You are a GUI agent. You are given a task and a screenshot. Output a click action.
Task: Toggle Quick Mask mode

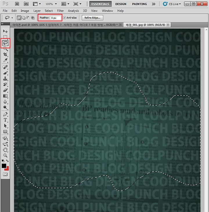5,174
